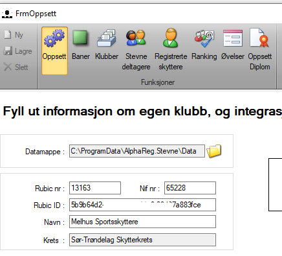Open the Klubber card file function

(x=107, y=45)
